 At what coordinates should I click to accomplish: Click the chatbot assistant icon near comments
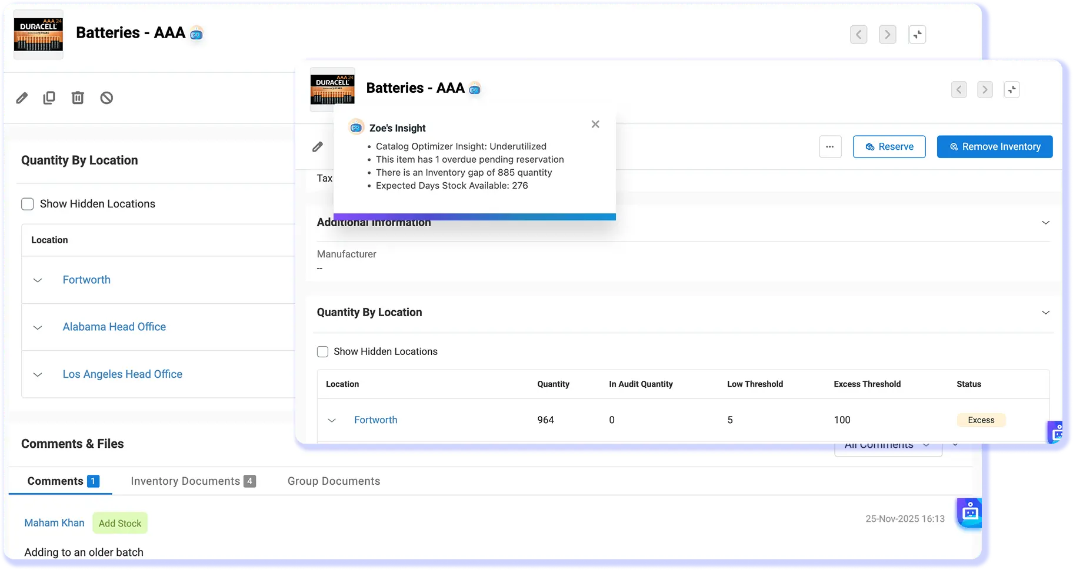pyautogui.click(x=969, y=513)
